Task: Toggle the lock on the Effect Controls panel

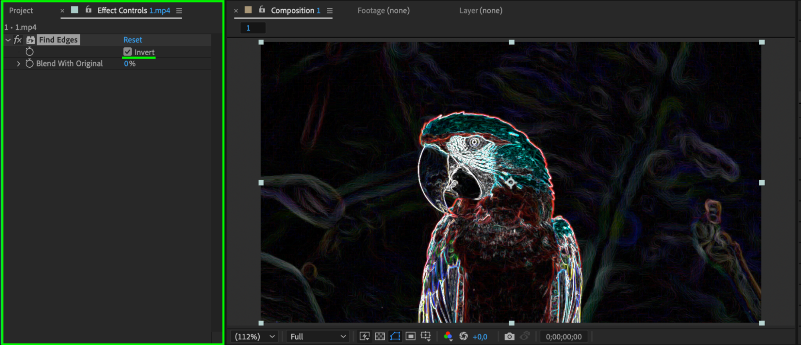Action: tap(89, 10)
